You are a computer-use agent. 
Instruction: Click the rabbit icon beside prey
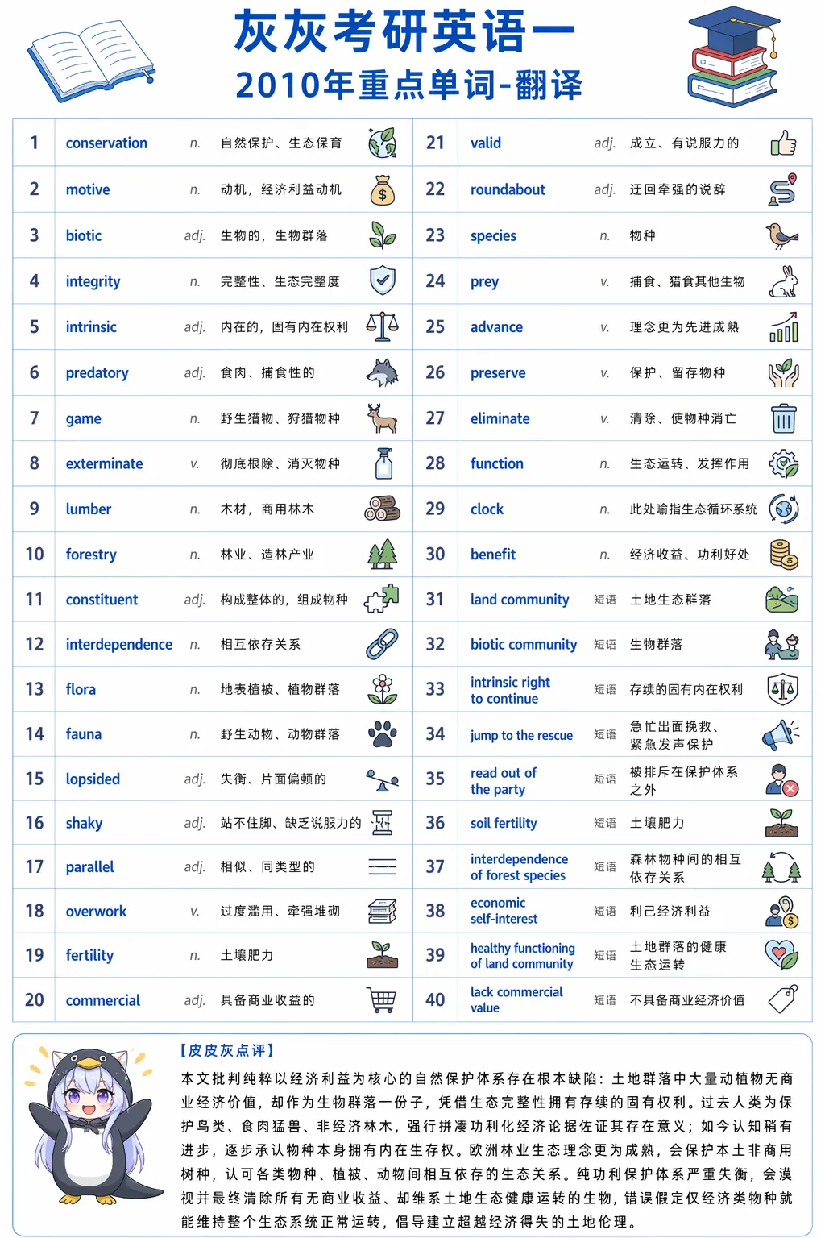(783, 281)
